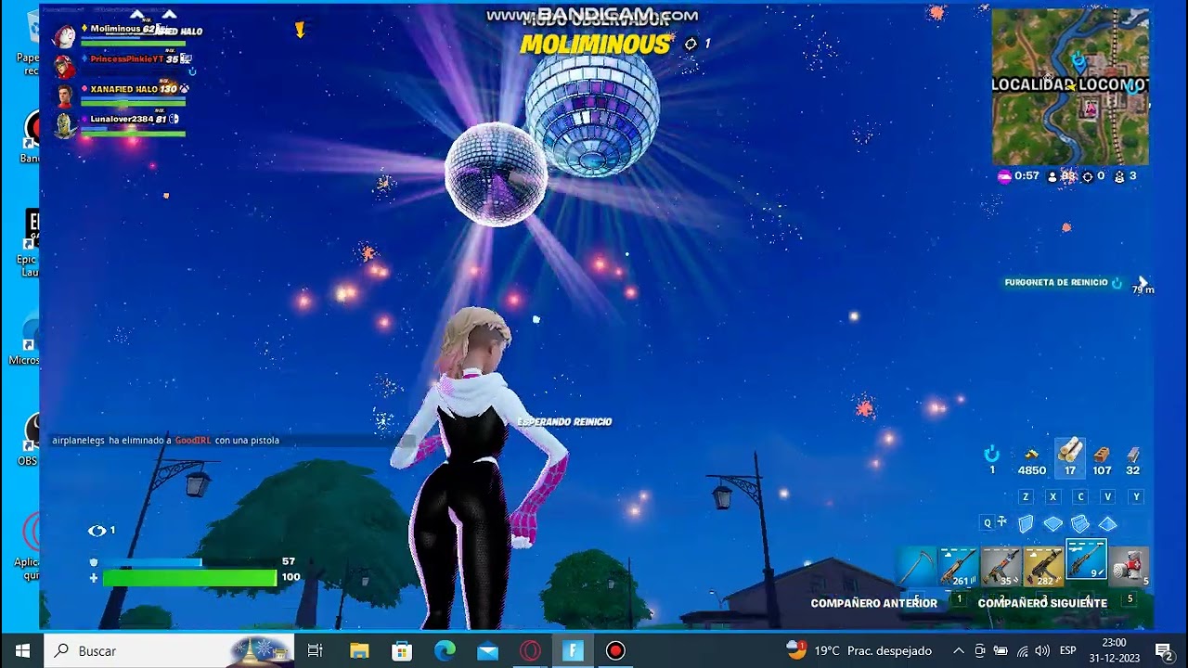
Task: Select the bandages item slot
Action: click(1130, 567)
